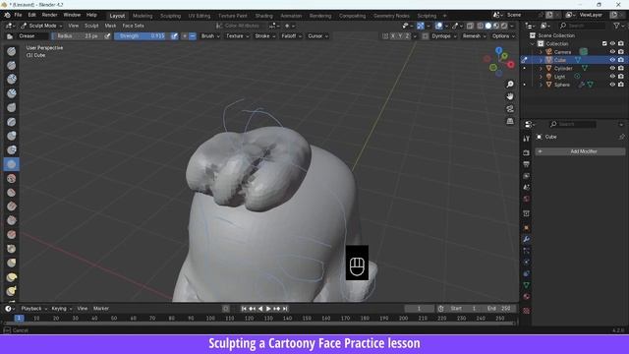Switch to the Shading workspace tab
This screenshot has height=354, width=629.
[263, 16]
